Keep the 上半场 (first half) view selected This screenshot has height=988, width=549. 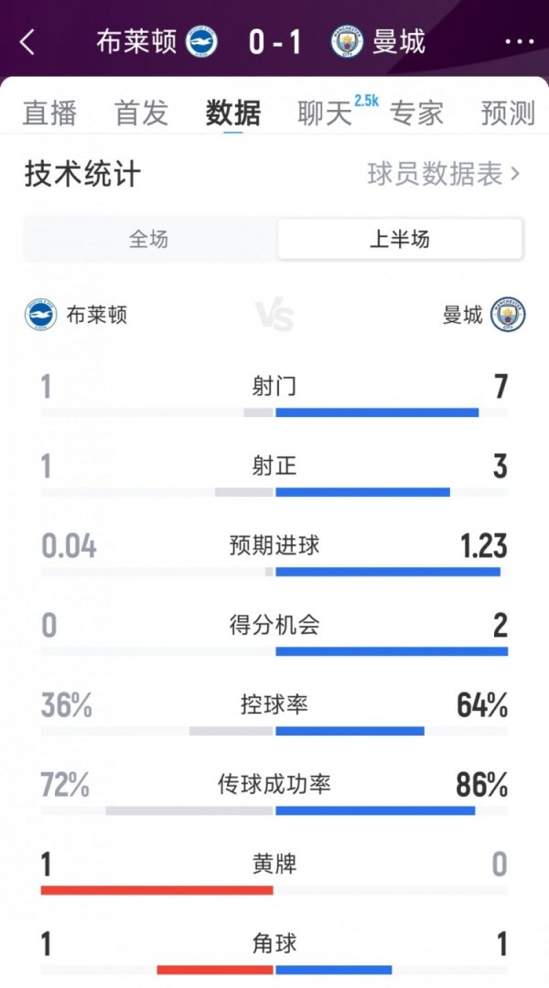398,237
